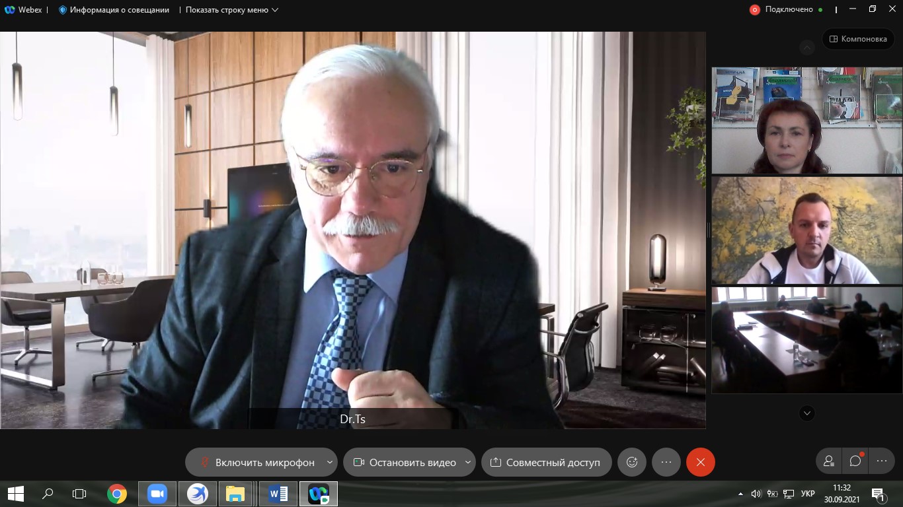Unmute with Включить микрофон button

click(x=256, y=462)
